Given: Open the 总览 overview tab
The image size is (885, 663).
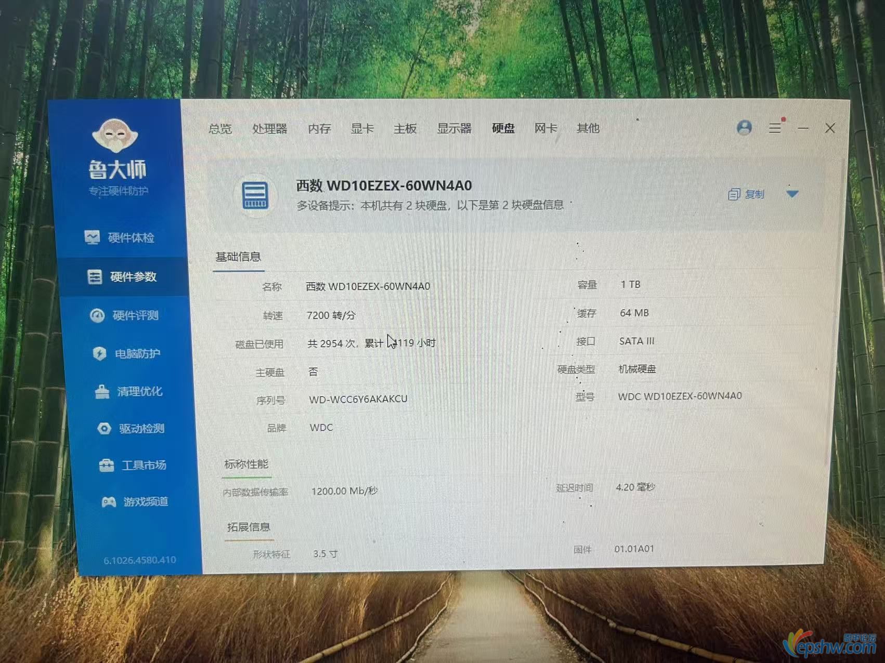Looking at the screenshot, I should [x=220, y=129].
